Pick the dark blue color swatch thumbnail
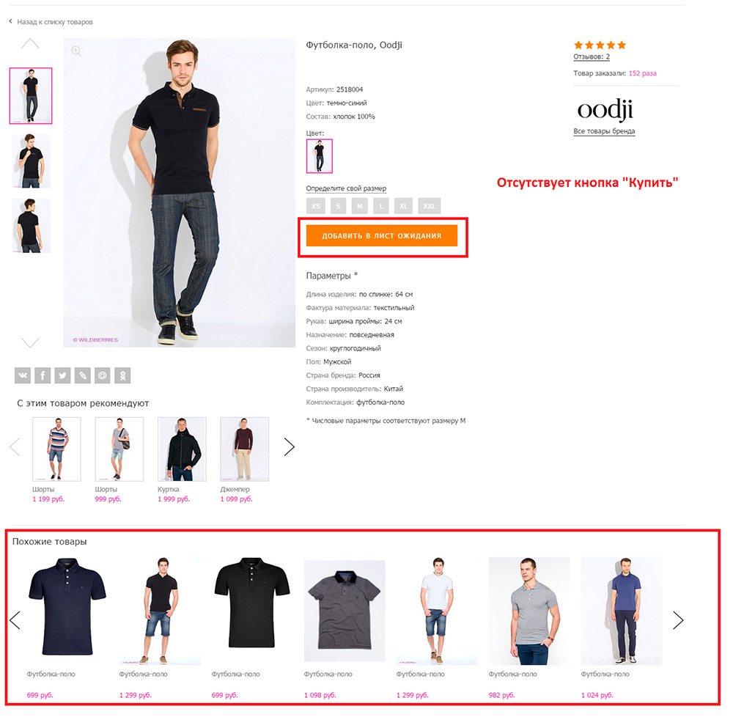Viewport: 733px width, 717px height. (x=320, y=156)
